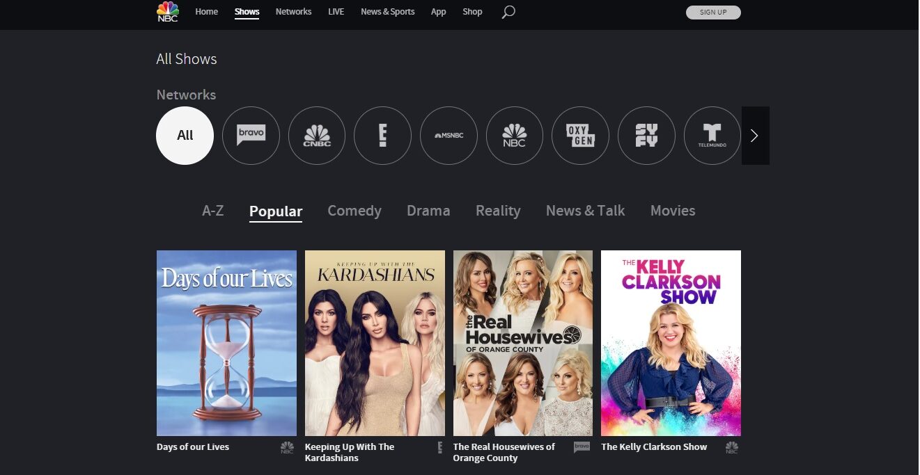Click E! badge beside Kardashians title

tap(439, 448)
